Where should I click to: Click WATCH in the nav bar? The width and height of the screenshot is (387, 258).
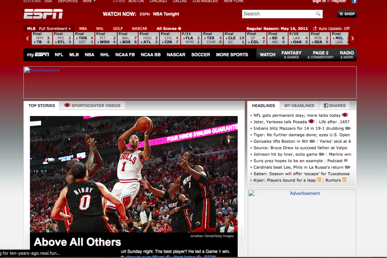[x=267, y=54]
